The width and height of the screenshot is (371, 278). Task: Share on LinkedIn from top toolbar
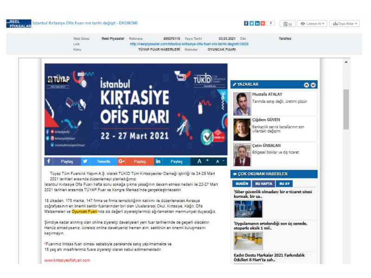coord(257,24)
